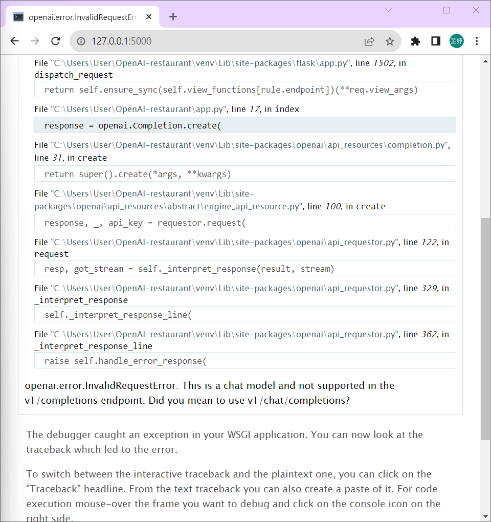Bookmark this tab with the star icon
491x522 pixels.
tap(390, 41)
